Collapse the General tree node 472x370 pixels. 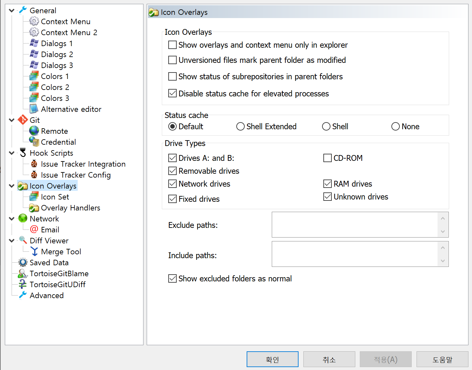[x=12, y=11]
